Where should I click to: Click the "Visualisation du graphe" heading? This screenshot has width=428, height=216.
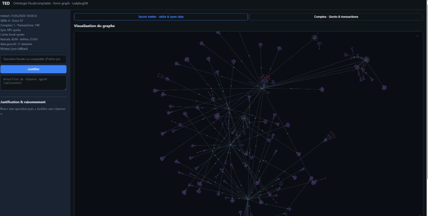94,26
